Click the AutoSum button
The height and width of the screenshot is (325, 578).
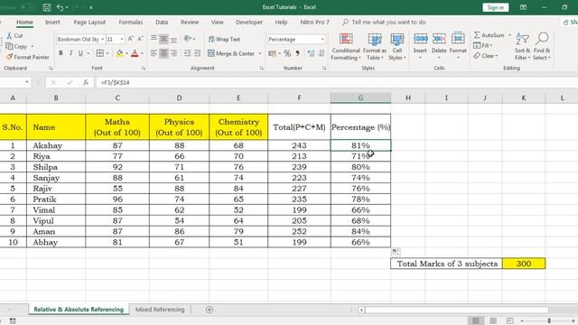point(489,35)
